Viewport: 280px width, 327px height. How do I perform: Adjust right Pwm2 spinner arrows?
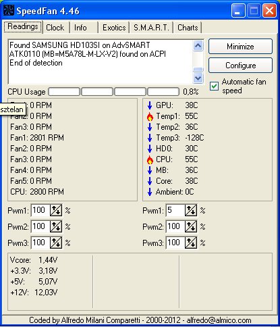[191, 226]
